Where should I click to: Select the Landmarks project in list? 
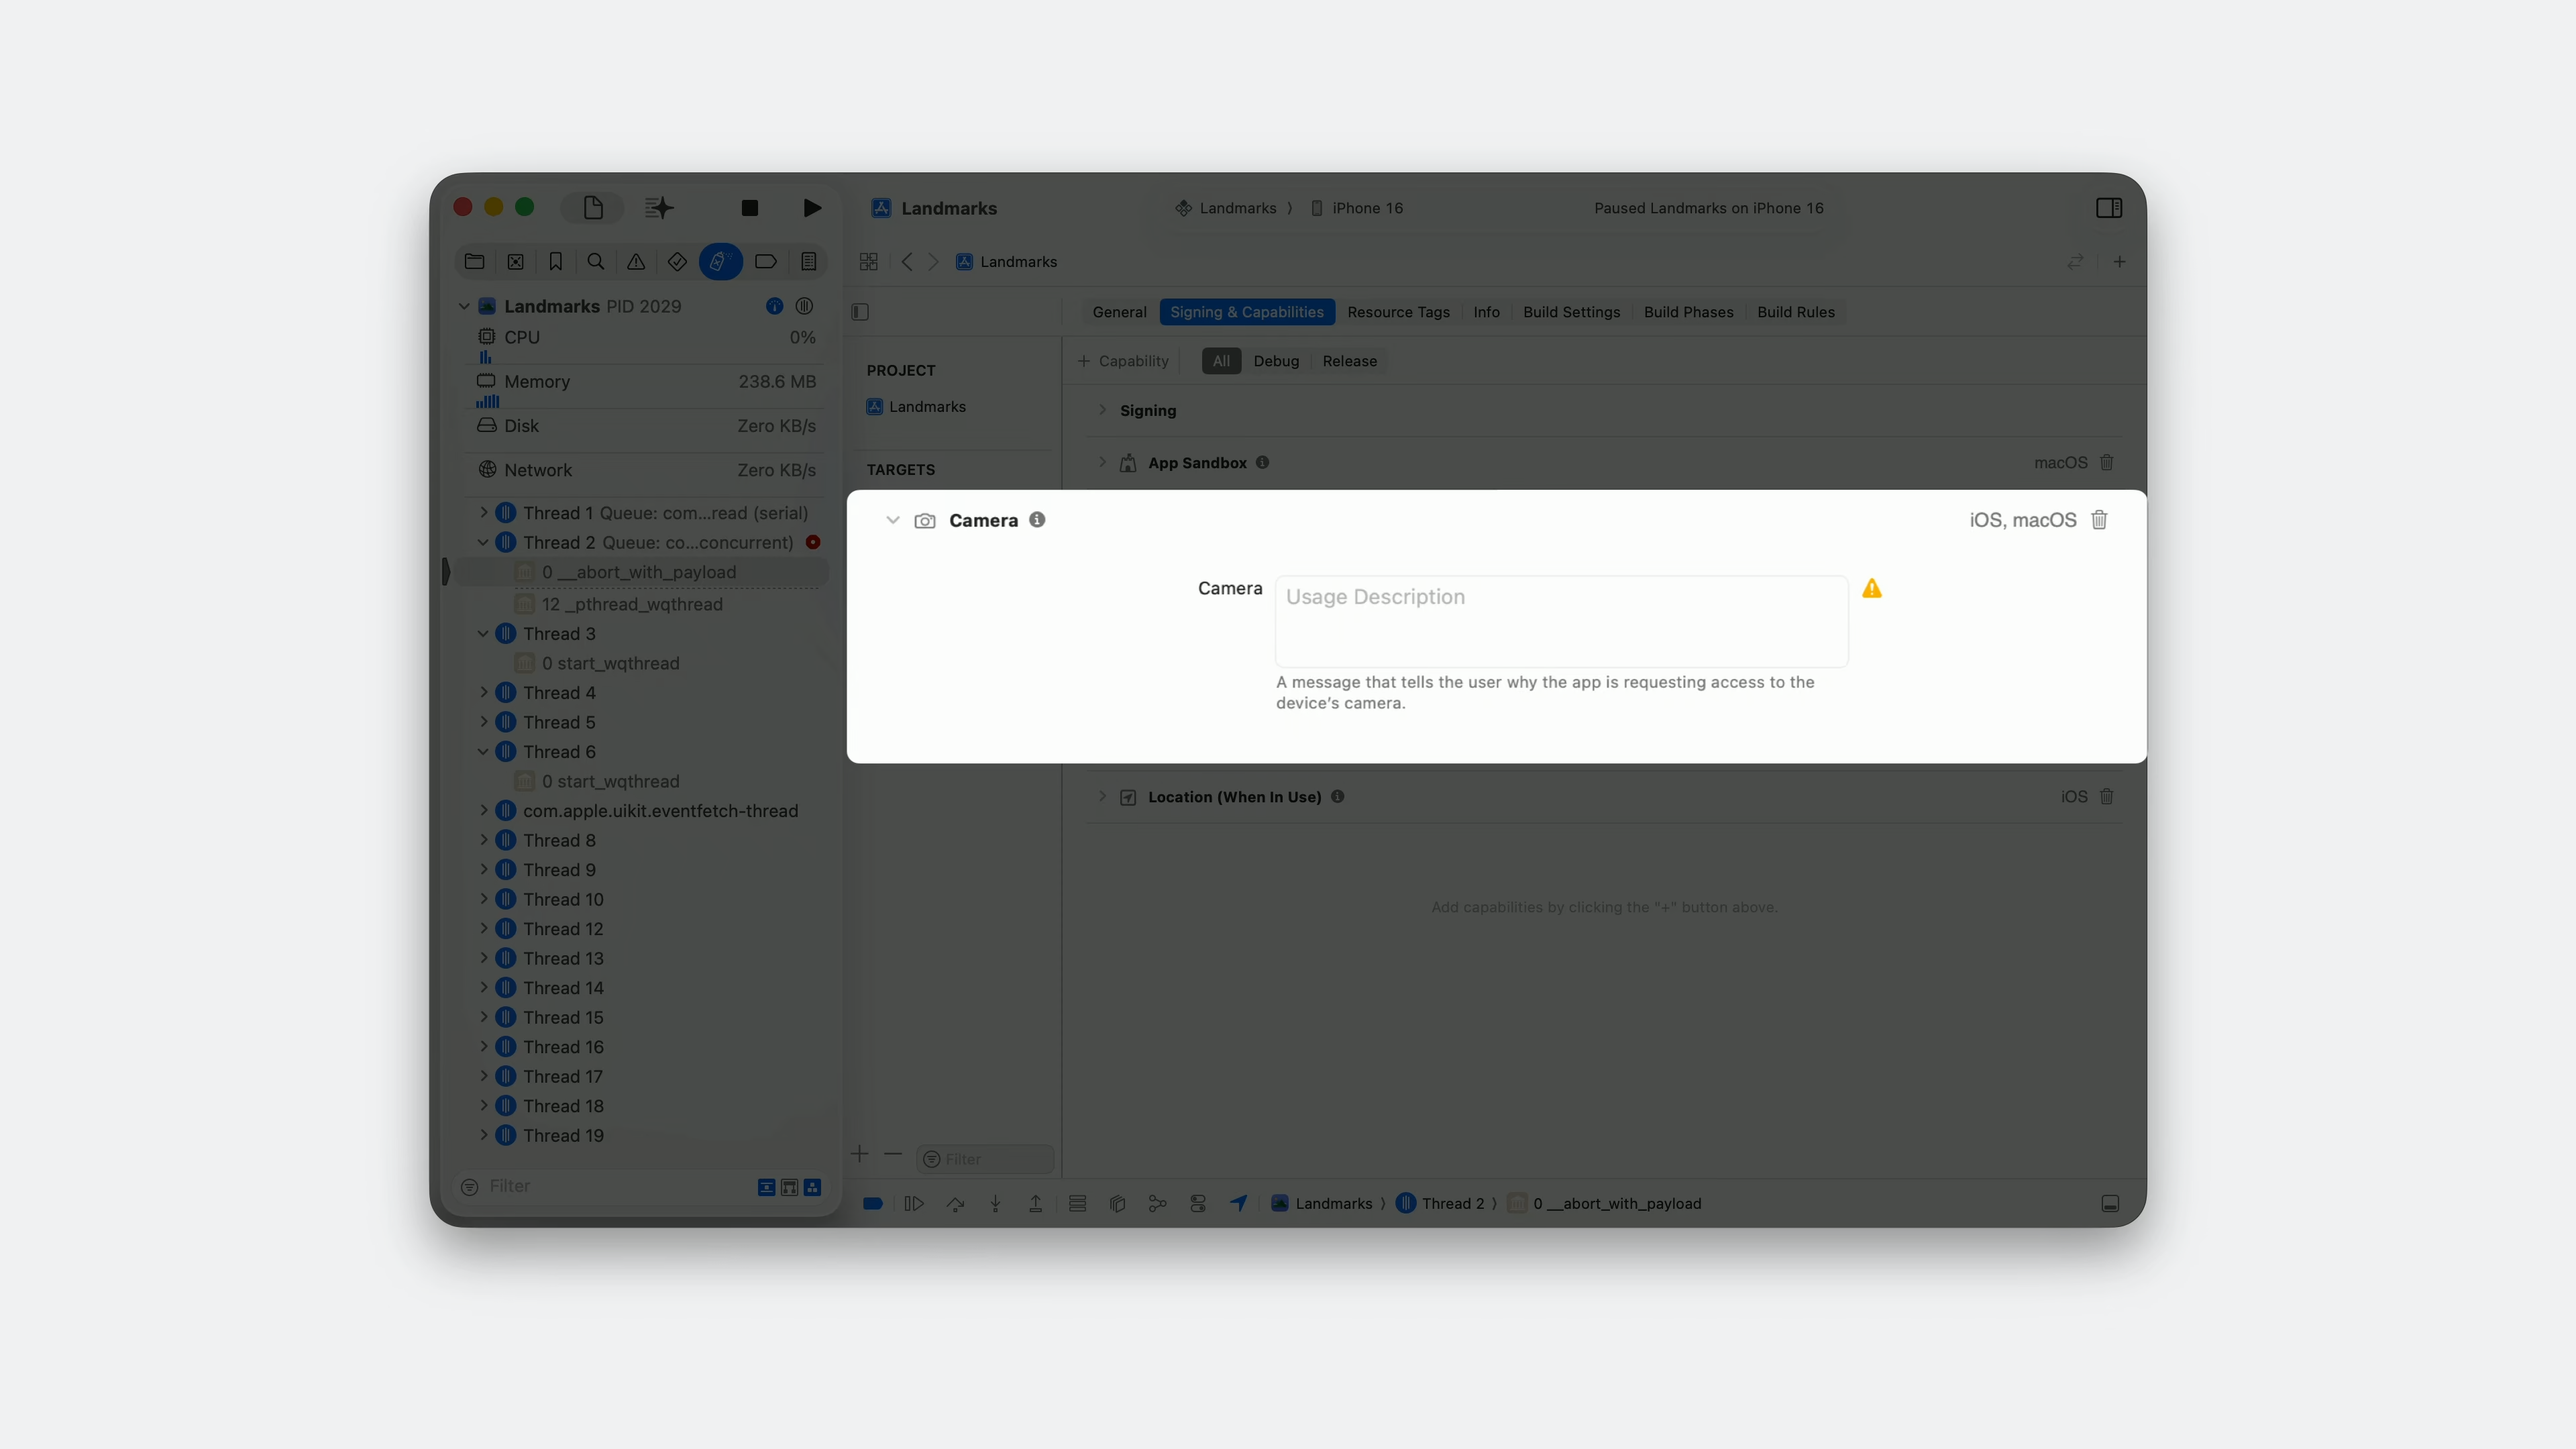[926, 407]
